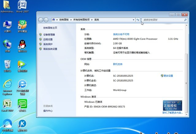Close the System window
This screenshot has height=134, width=196.
185,15
